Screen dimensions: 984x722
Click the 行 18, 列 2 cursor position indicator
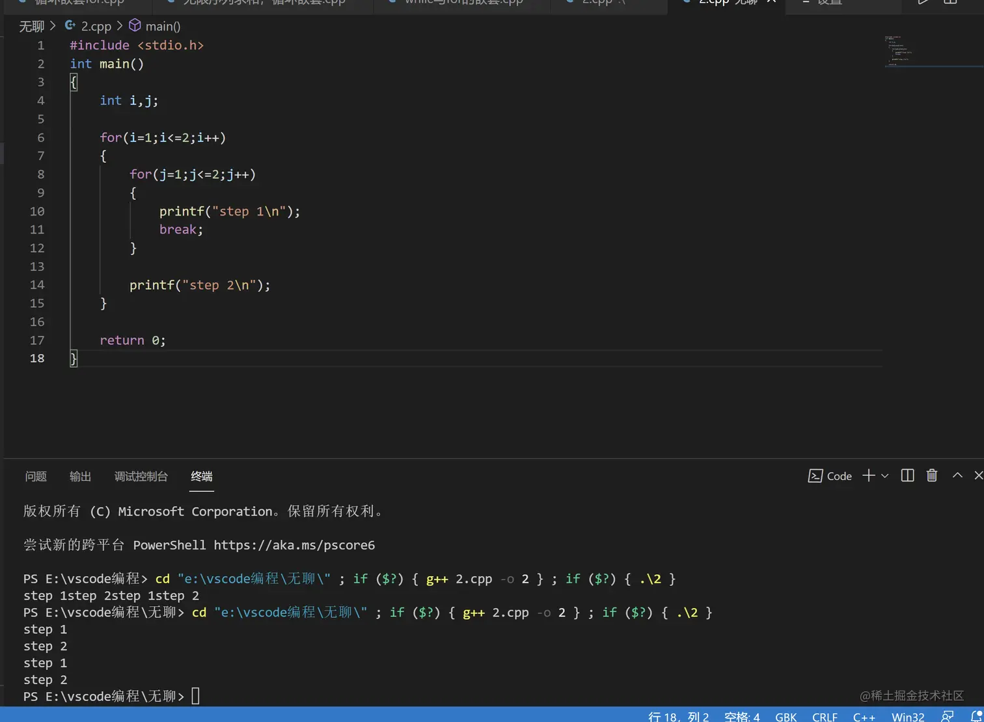678,716
